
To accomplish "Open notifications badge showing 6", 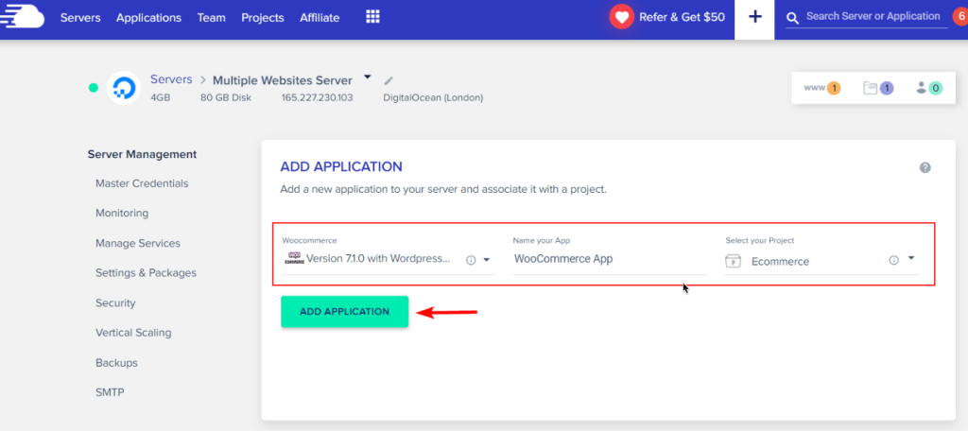I will [x=960, y=17].
